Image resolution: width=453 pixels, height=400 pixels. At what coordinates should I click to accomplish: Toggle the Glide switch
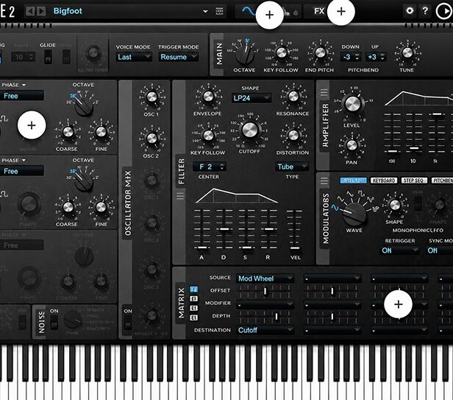point(48,57)
